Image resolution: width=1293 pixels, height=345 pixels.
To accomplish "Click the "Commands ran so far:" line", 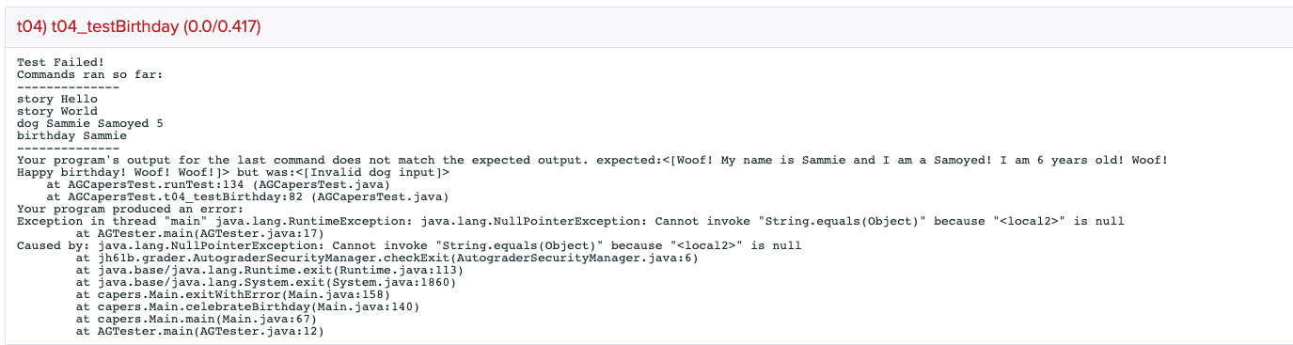I will (90, 73).
